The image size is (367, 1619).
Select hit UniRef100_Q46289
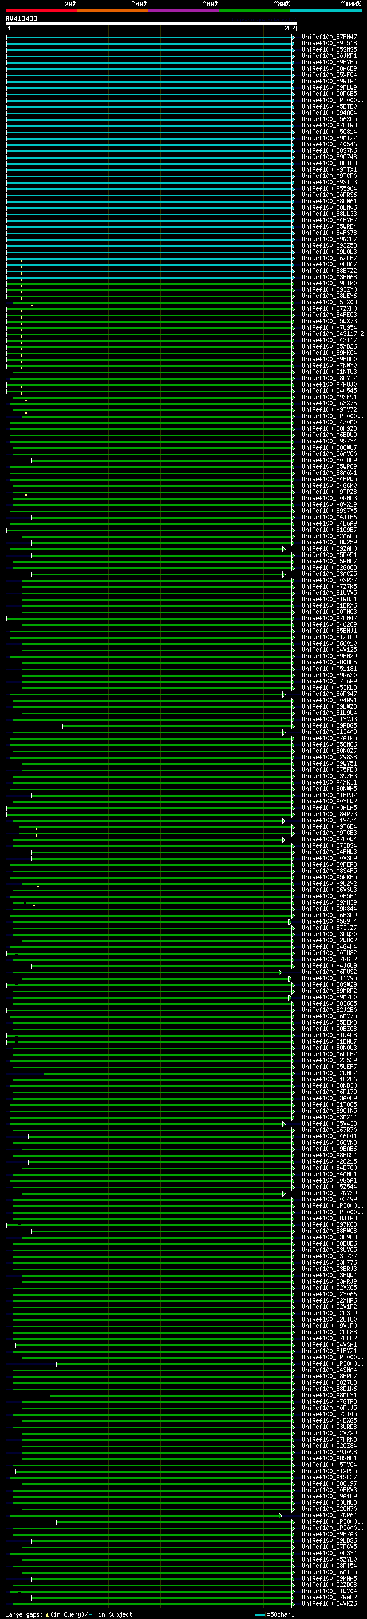329,625
